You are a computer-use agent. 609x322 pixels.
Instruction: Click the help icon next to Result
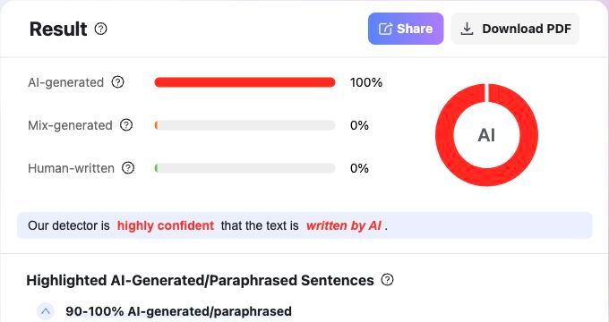101,29
